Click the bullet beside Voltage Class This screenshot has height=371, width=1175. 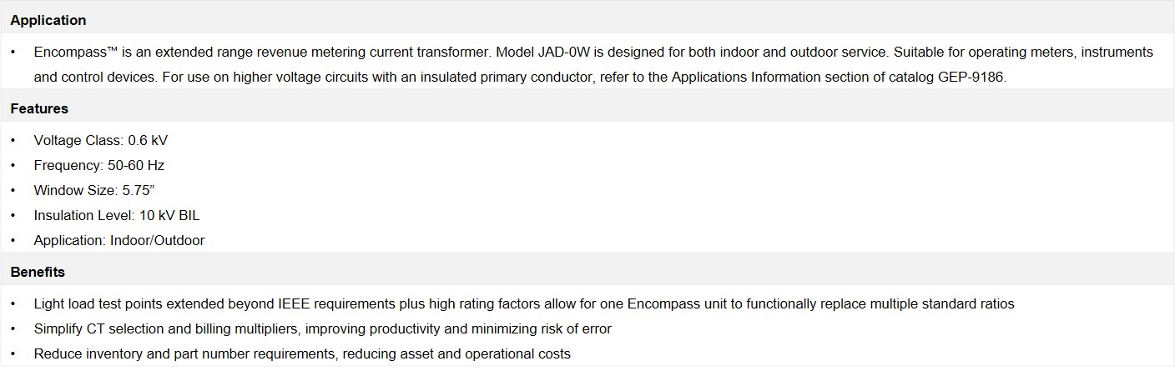point(13,140)
